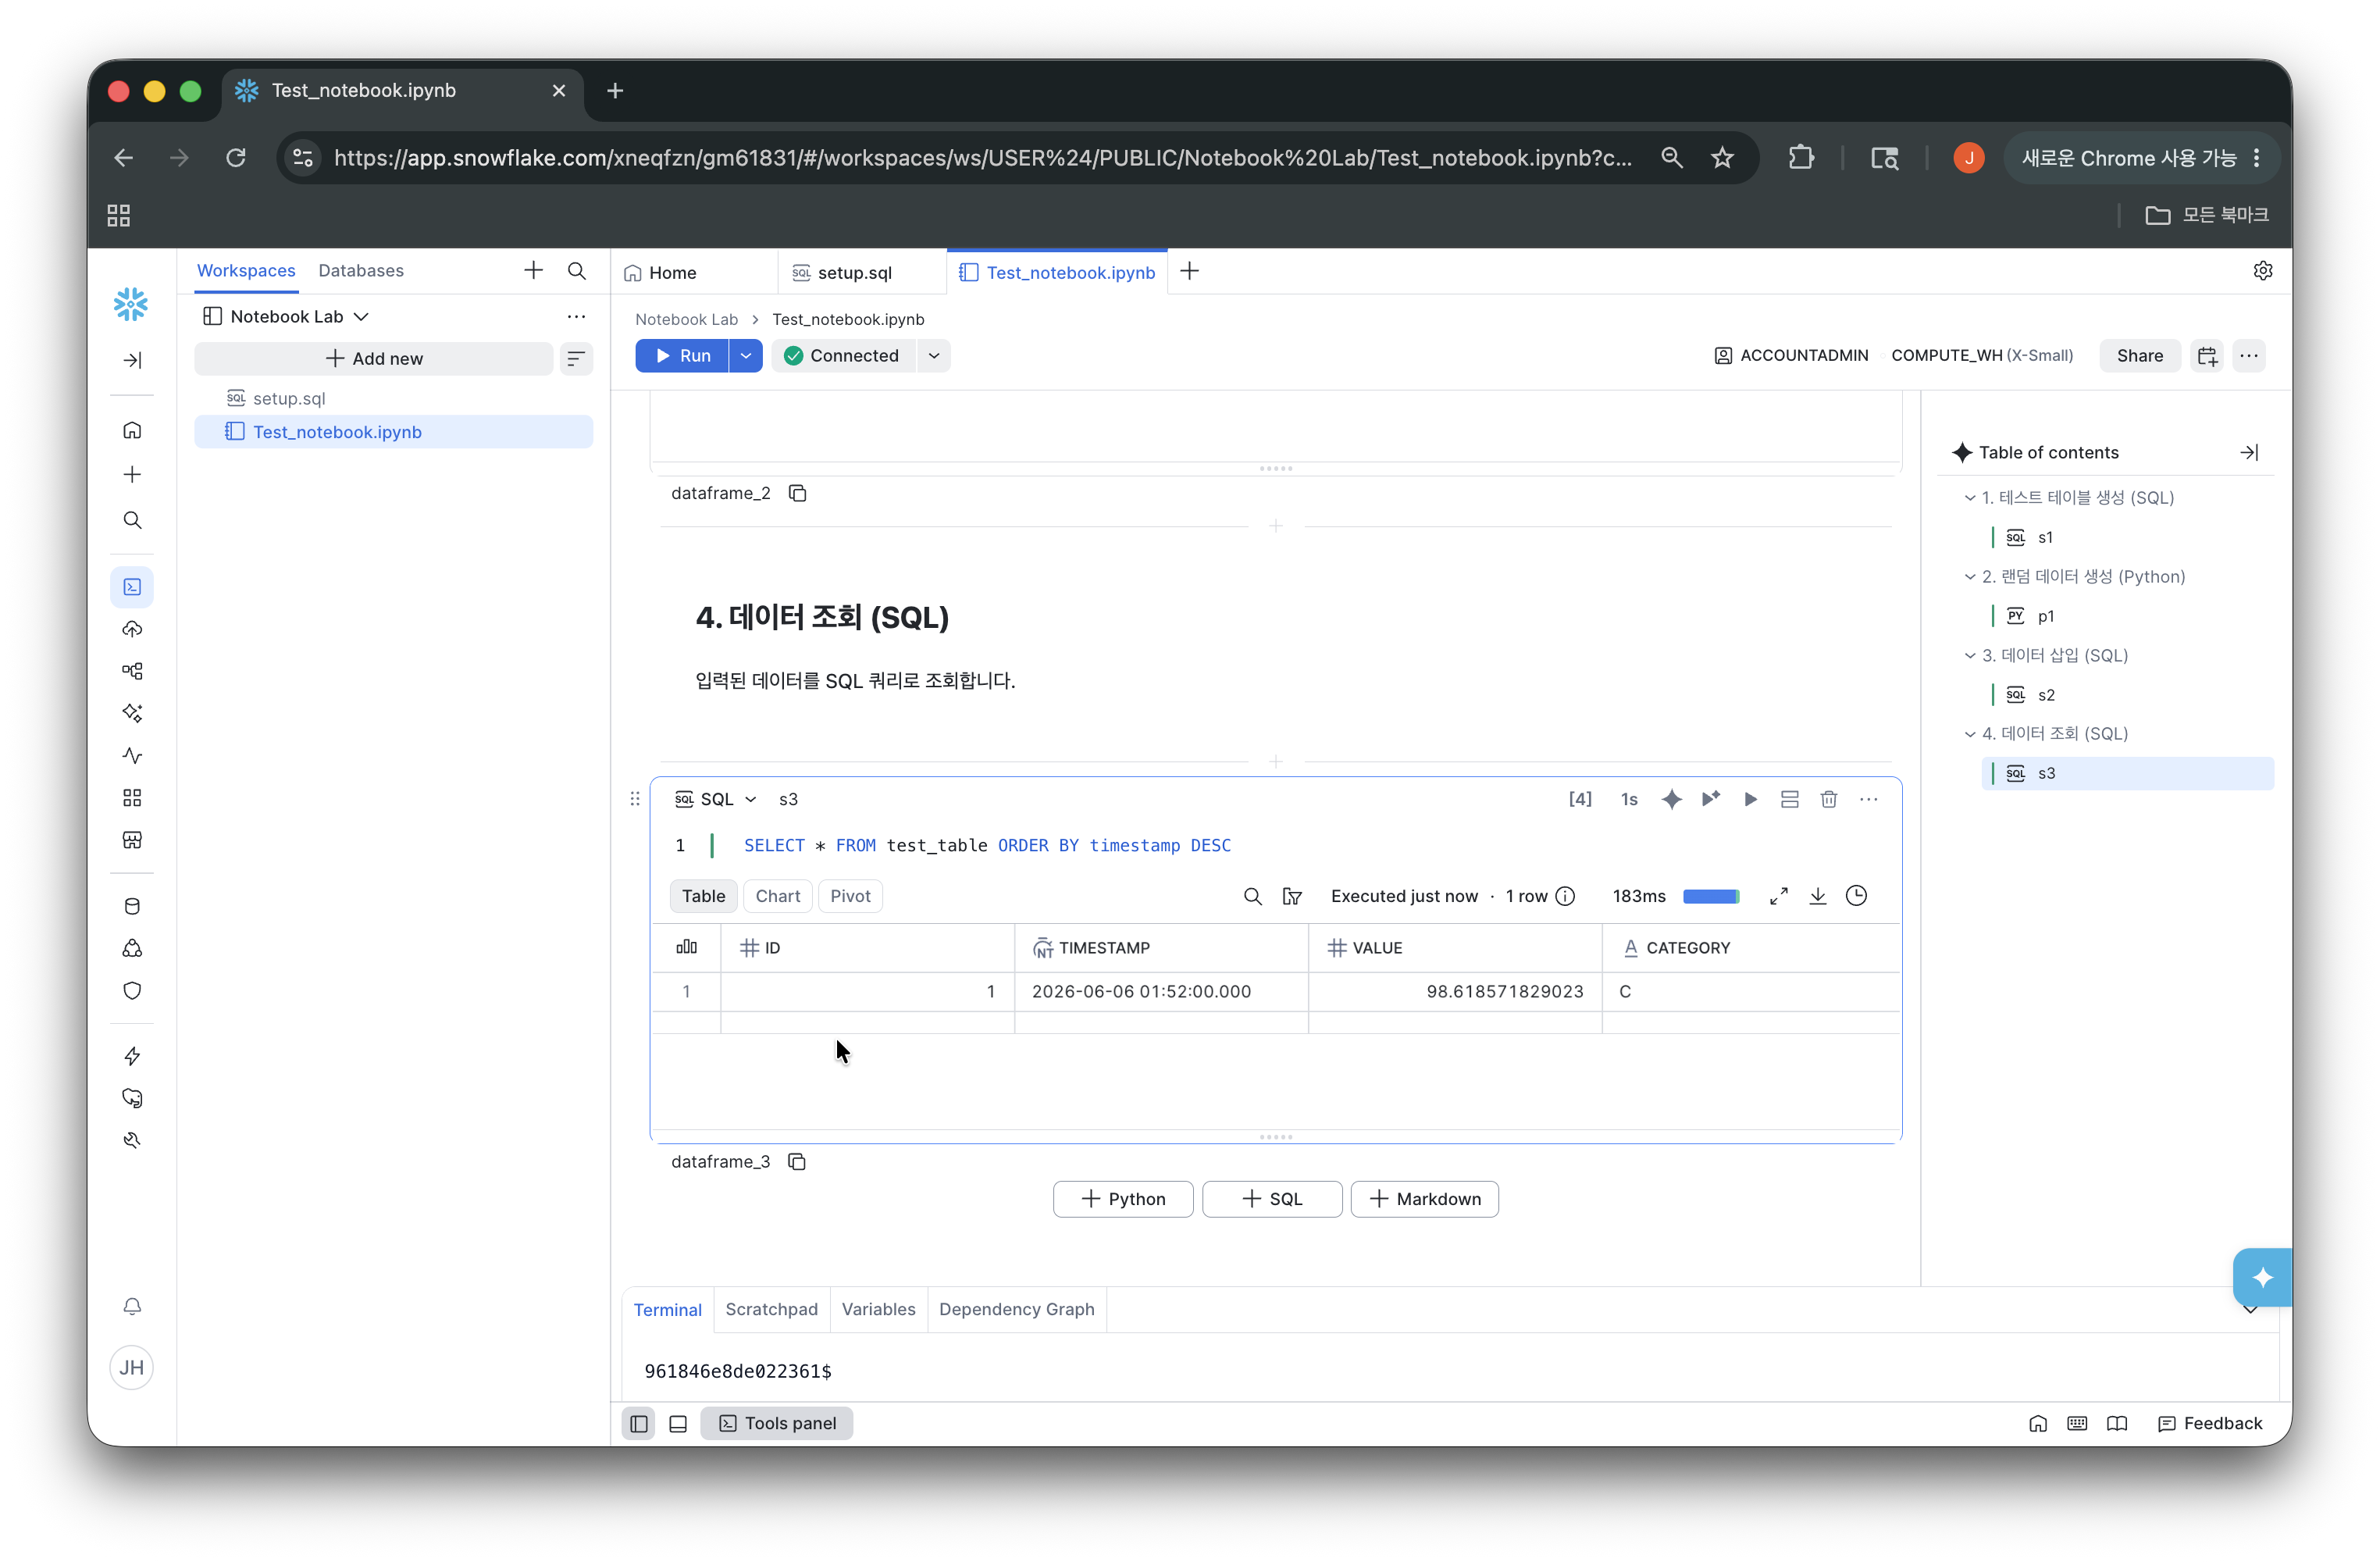Image resolution: width=2380 pixels, height=1562 pixels.
Task: Open the Run button dropdown arrow
Action: [x=746, y=356]
